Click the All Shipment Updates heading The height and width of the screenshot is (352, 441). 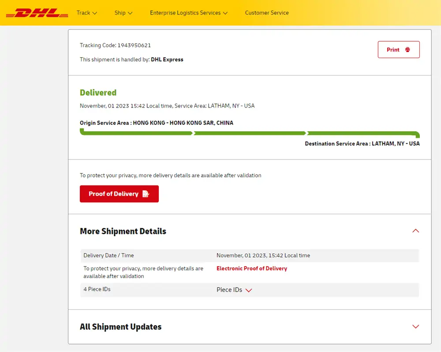pos(121,327)
